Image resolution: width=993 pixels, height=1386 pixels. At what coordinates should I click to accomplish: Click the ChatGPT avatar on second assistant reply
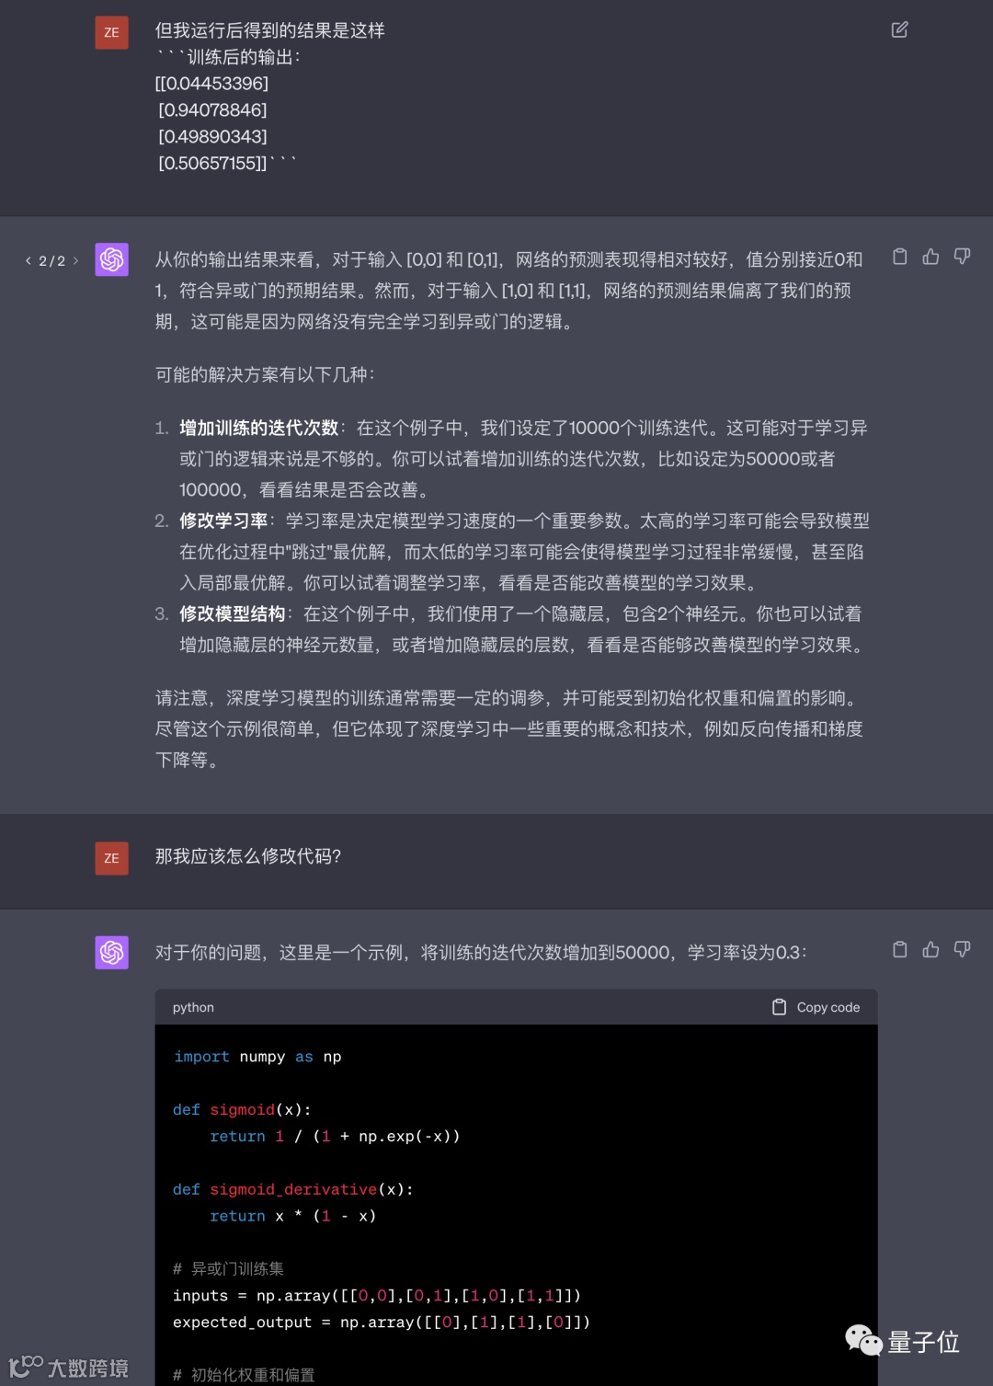coord(111,952)
